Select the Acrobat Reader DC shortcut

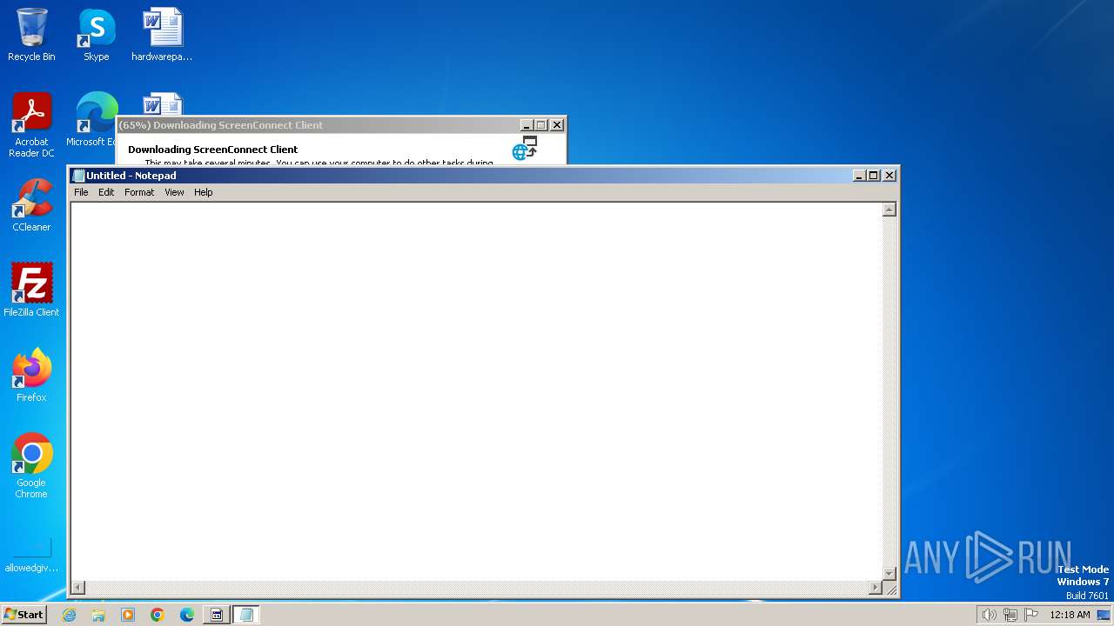click(x=31, y=125)
